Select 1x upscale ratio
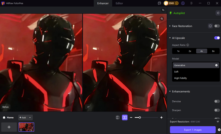This screenshot has width=221, height=134. click(x=178, y=51)
